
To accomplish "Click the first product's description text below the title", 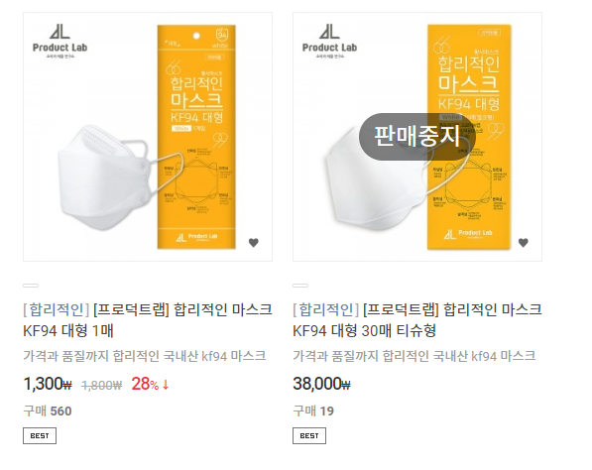I will pos(145,356).
